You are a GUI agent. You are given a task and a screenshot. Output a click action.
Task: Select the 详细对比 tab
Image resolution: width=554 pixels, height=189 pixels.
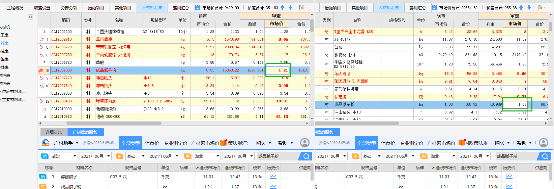(x=54, y=132)
